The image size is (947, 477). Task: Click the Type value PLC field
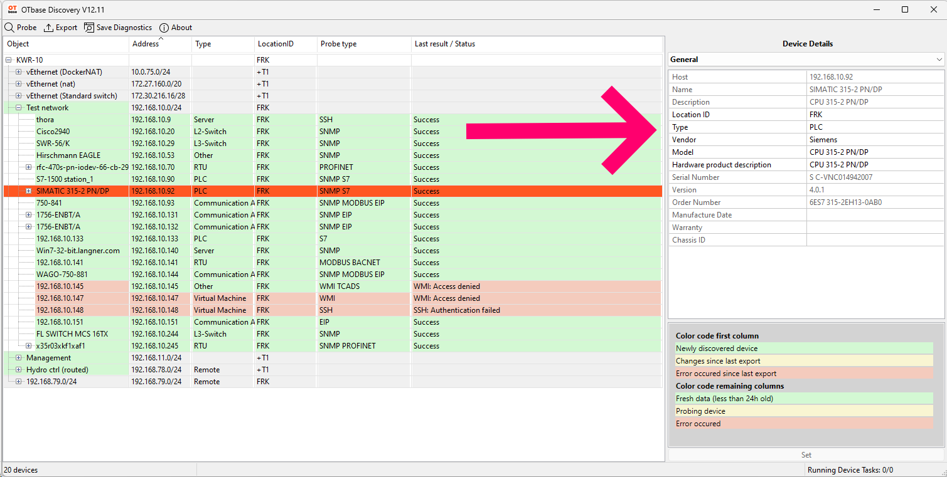(x=875, y=127)
